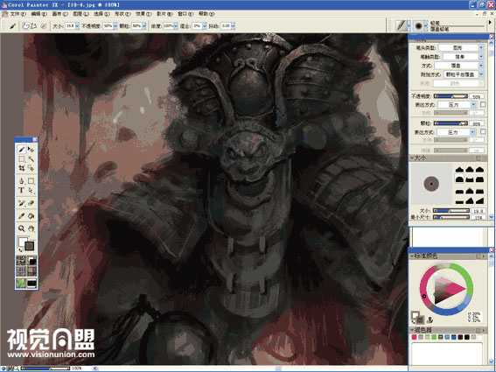Select the Brush tool in the toolbox

pos(22,149)
